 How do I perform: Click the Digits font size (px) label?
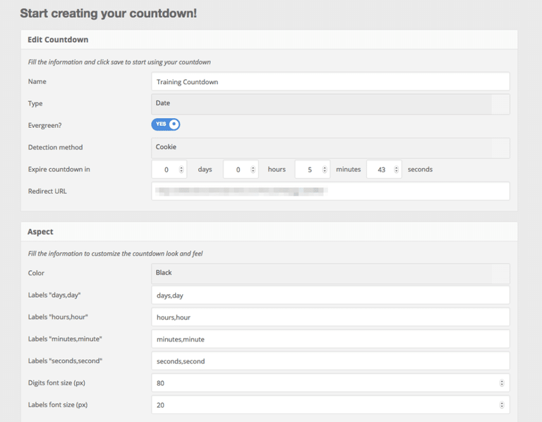click(56, 382)
